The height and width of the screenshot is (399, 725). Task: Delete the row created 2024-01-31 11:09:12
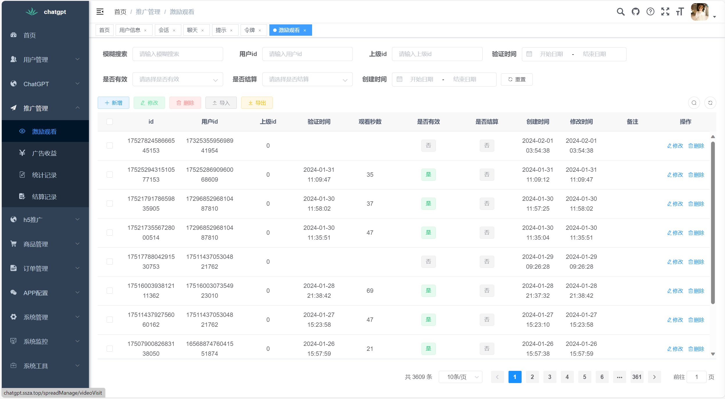click(696, 175)
